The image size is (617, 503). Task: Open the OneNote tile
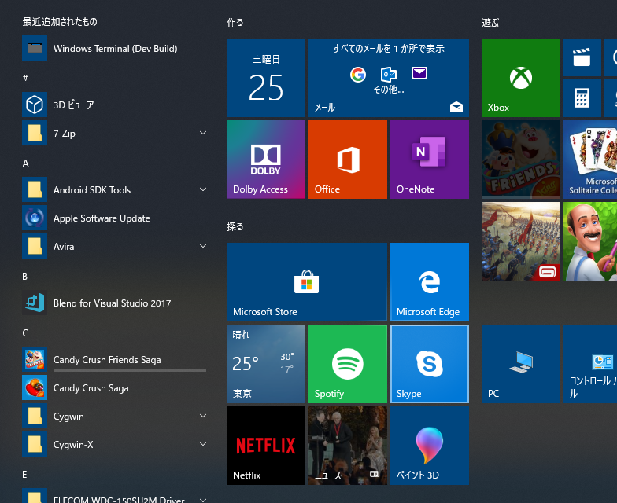(430, 160)
